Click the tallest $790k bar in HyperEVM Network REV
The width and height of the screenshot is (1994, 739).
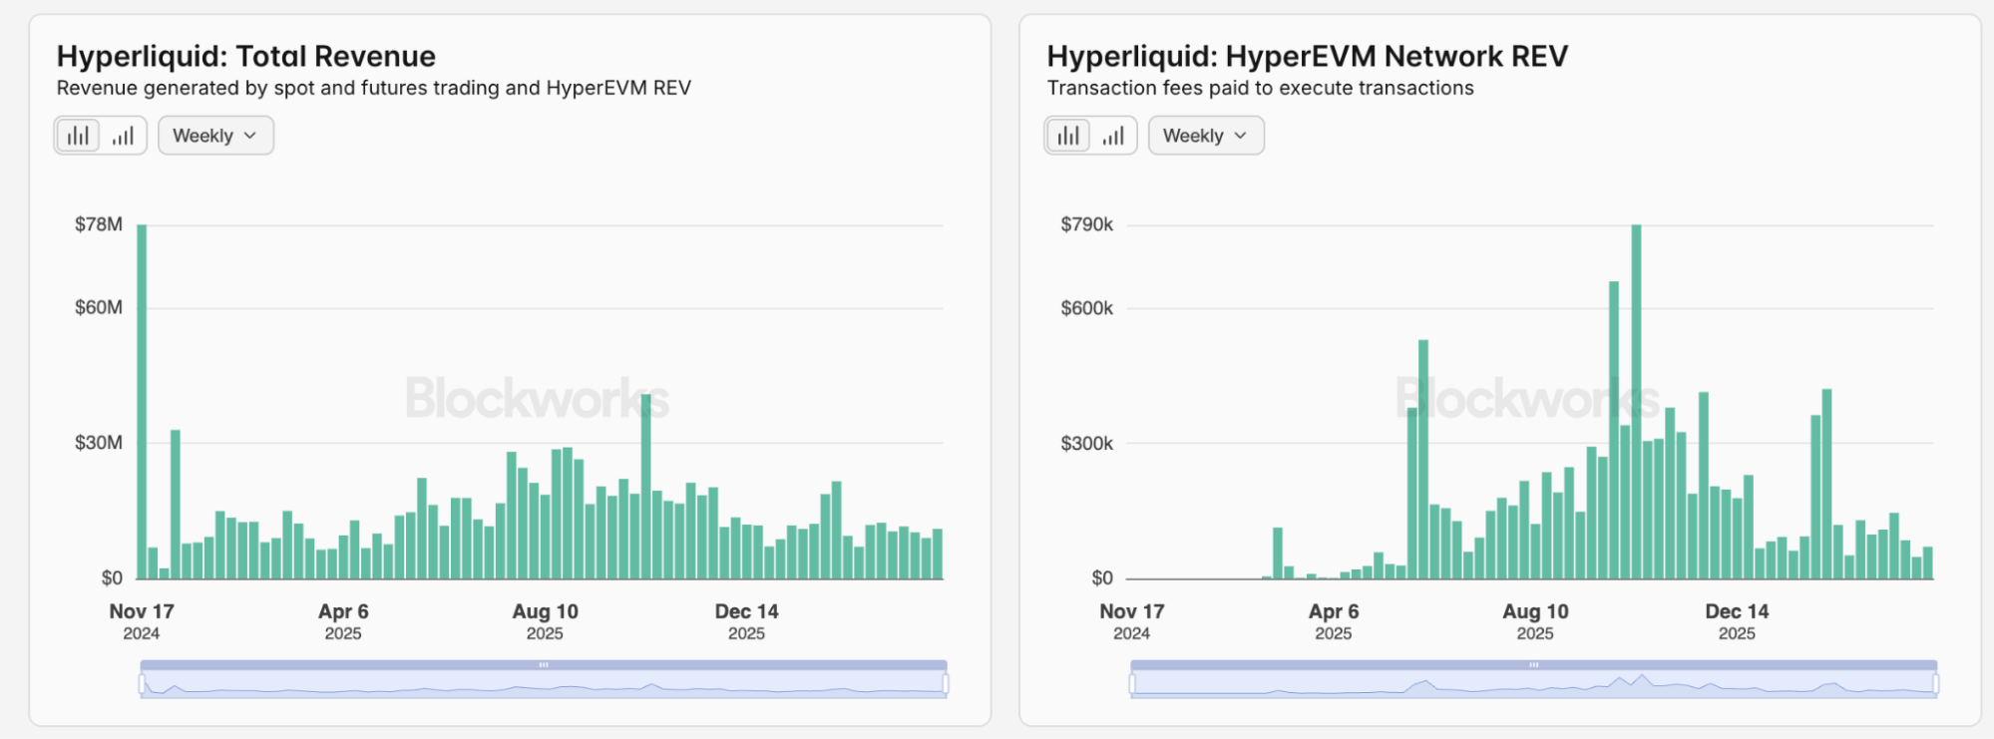tap(1637, 399)
